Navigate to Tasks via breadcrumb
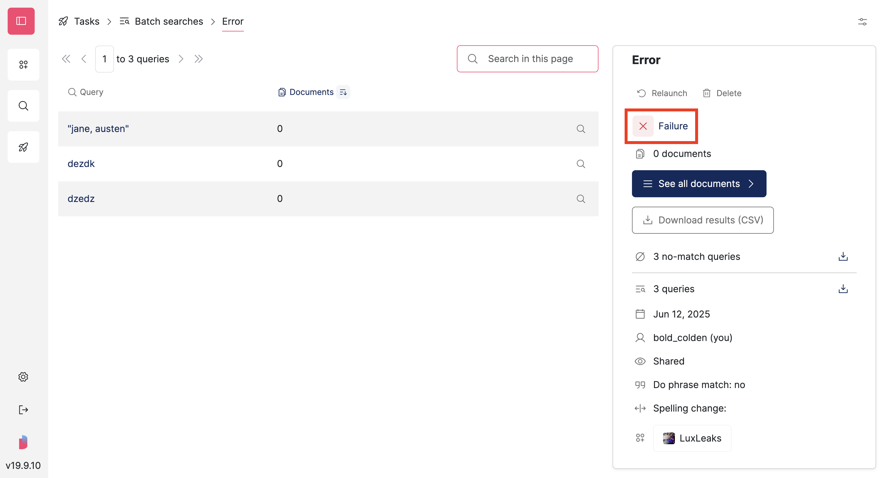This screenshot has width=882, height=478. (87, 21)
